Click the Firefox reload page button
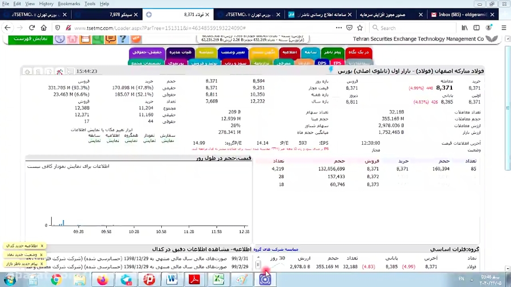The image size is (511, 287). click(32, 27)
